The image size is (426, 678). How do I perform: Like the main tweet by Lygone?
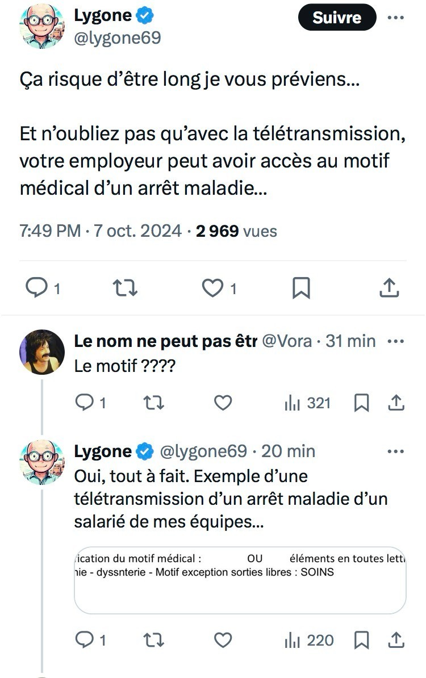[213, 288]
